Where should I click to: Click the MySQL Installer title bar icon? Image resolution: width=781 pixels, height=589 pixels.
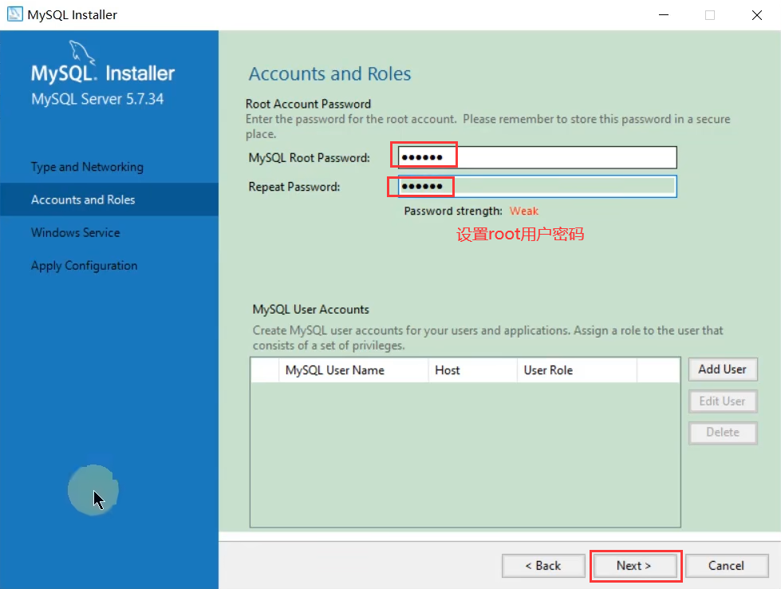(14, 14)
